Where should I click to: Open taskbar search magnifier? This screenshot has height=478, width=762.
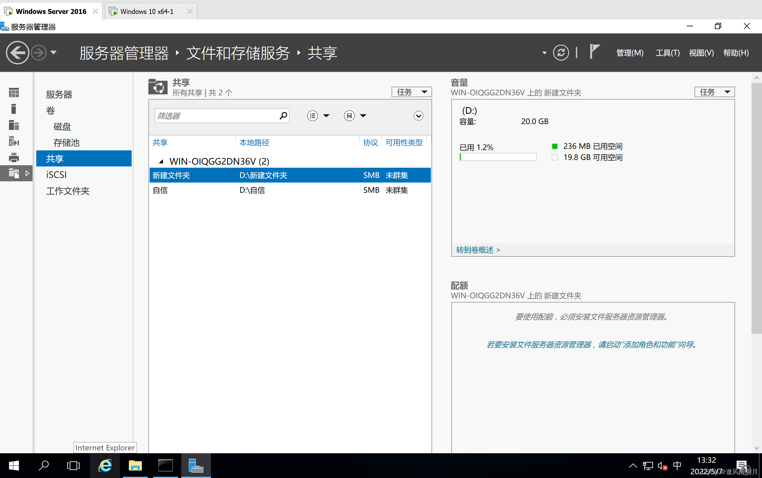click(x=44, y=465)
